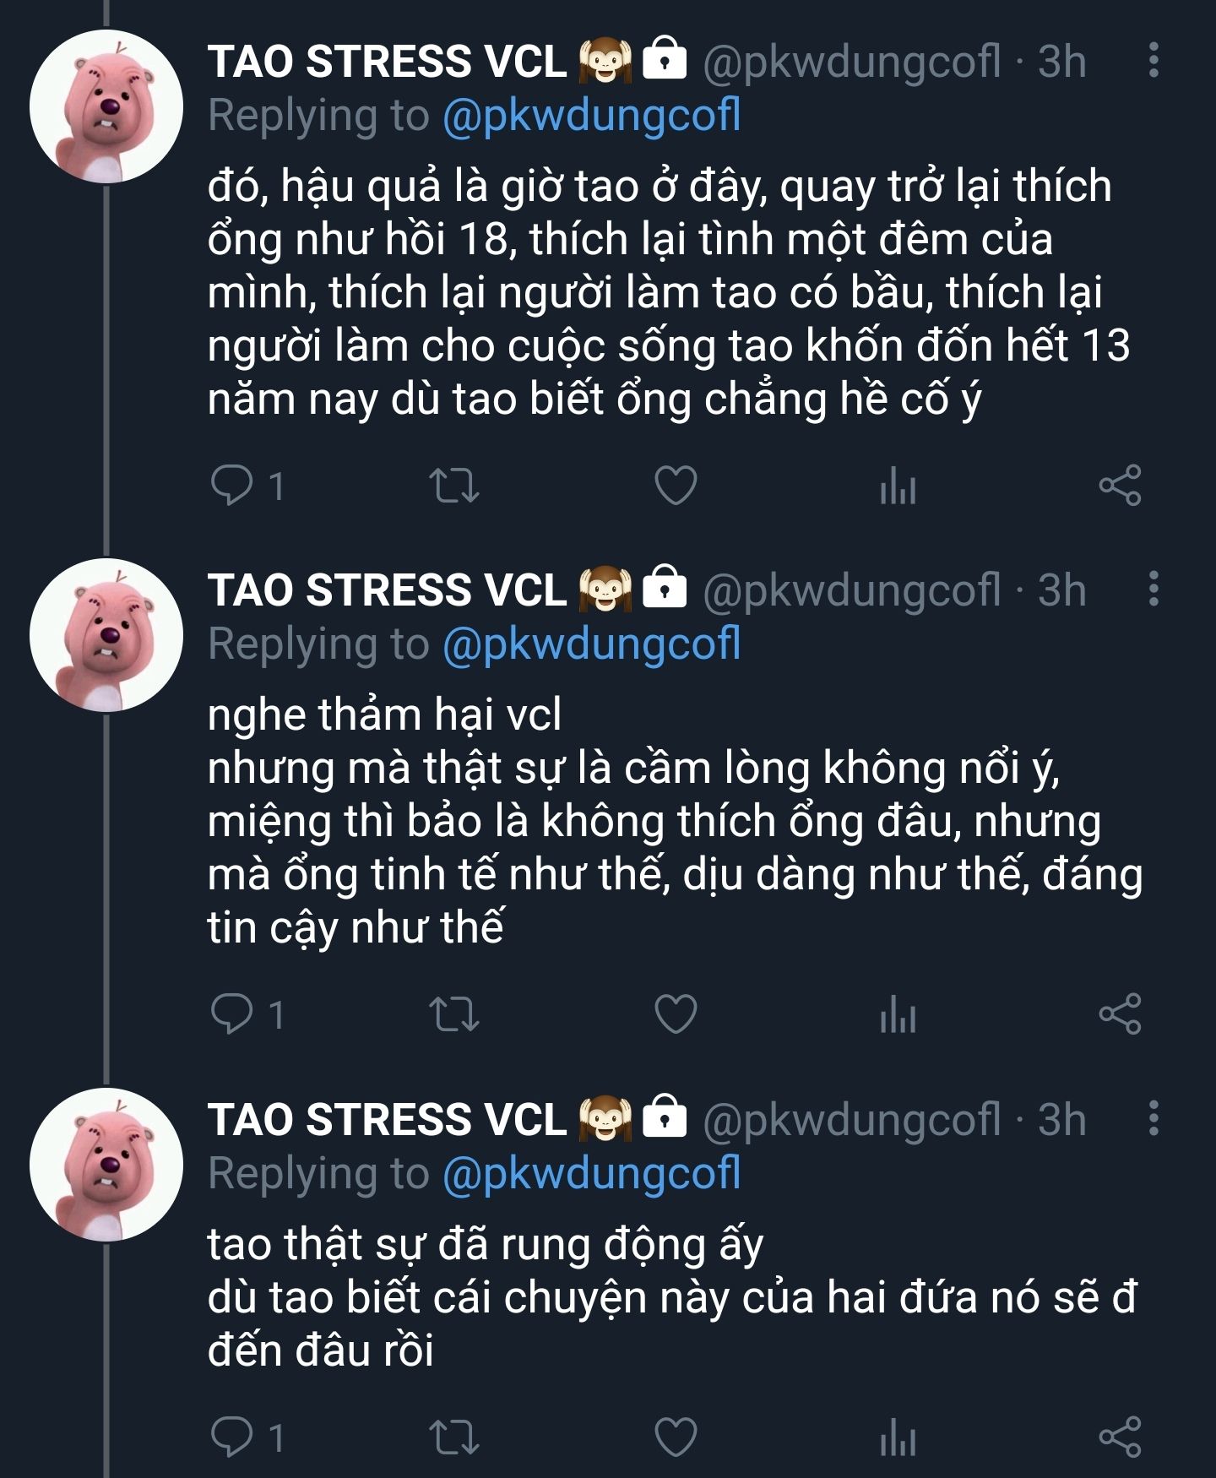View analytics of the second tweet
The image size is (1216, 1478).
[898, 1014]
